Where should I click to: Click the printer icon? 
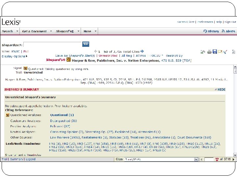(209, 52)
